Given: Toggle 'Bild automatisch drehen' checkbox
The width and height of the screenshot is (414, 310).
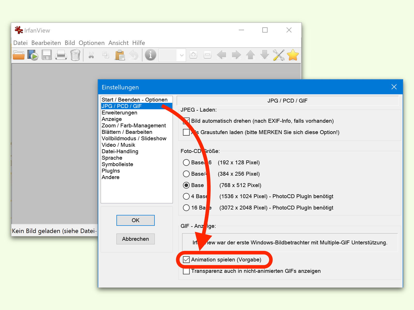Looking at the screenshot, I should tap(186, 121).
